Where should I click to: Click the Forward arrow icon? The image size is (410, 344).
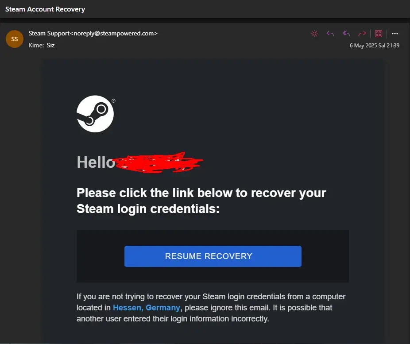[362, 34]
